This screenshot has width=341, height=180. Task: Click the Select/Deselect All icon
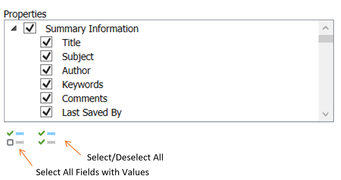point(47,138)
